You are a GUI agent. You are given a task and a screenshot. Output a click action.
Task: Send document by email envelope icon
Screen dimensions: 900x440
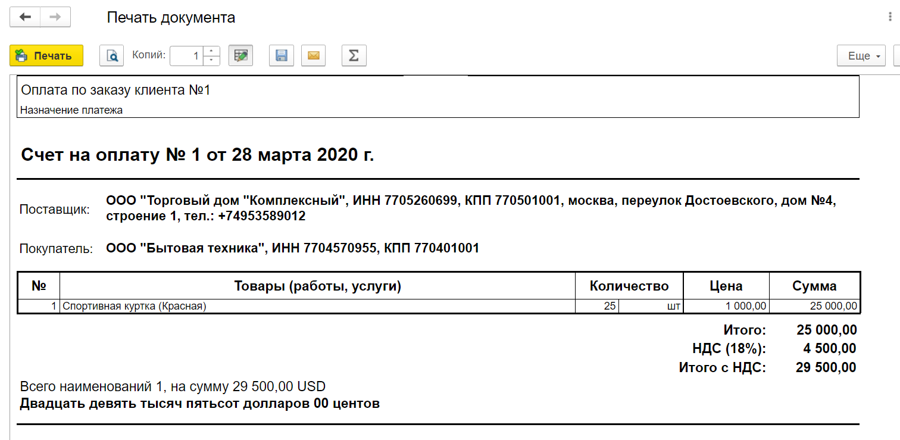coord(313,56)
